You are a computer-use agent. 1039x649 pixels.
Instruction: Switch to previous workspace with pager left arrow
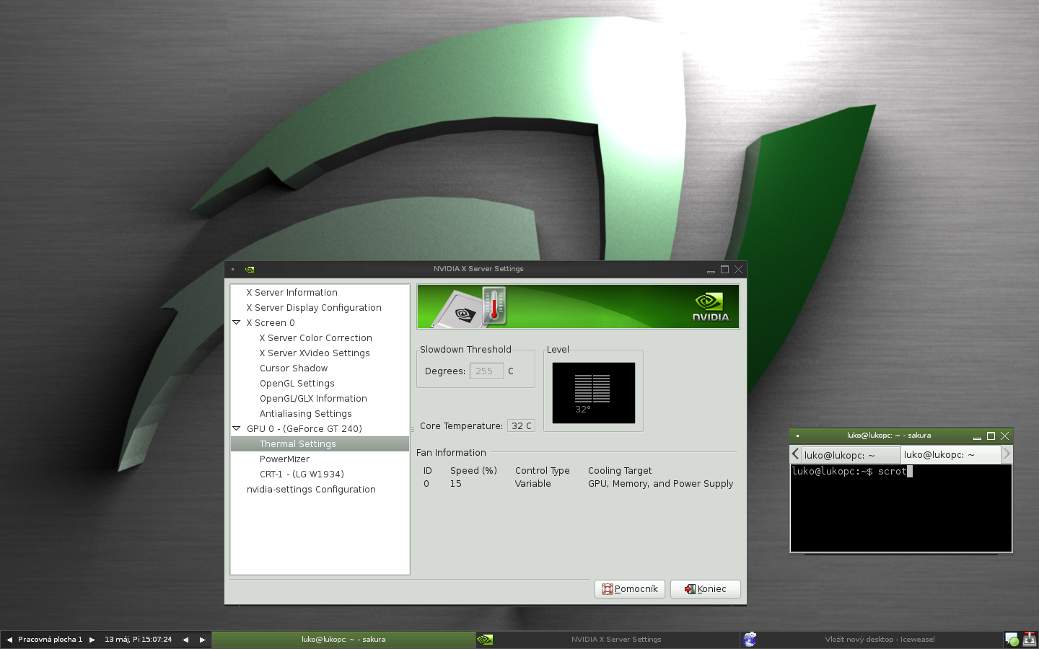(9, 640)
